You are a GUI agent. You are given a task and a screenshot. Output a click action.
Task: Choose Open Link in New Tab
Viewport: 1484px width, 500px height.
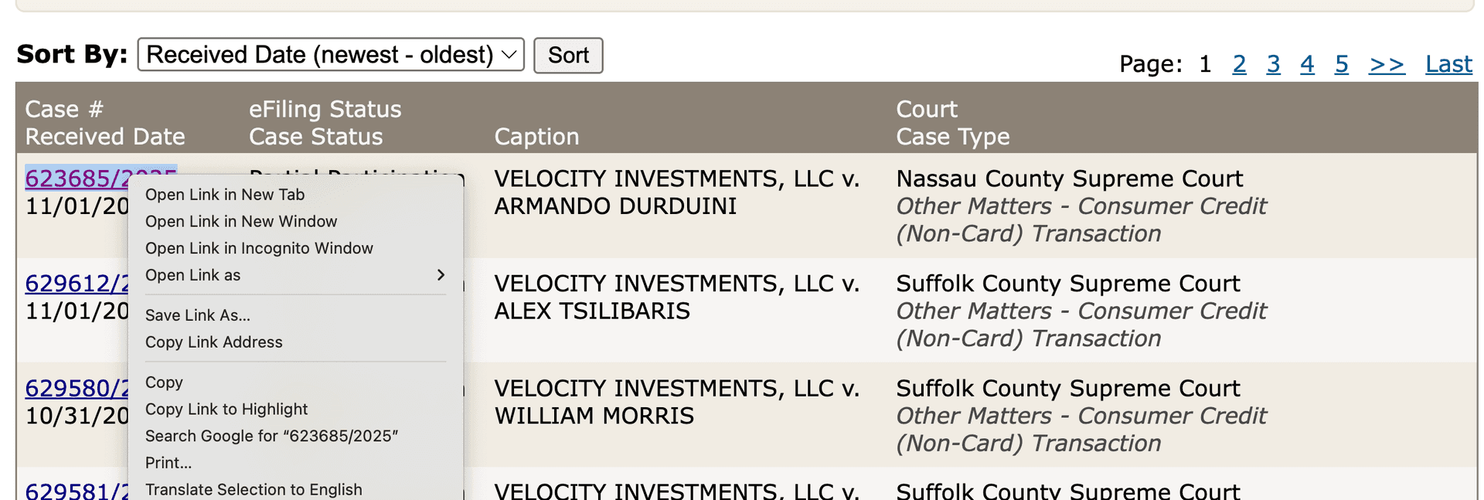[x=224, y=194]
